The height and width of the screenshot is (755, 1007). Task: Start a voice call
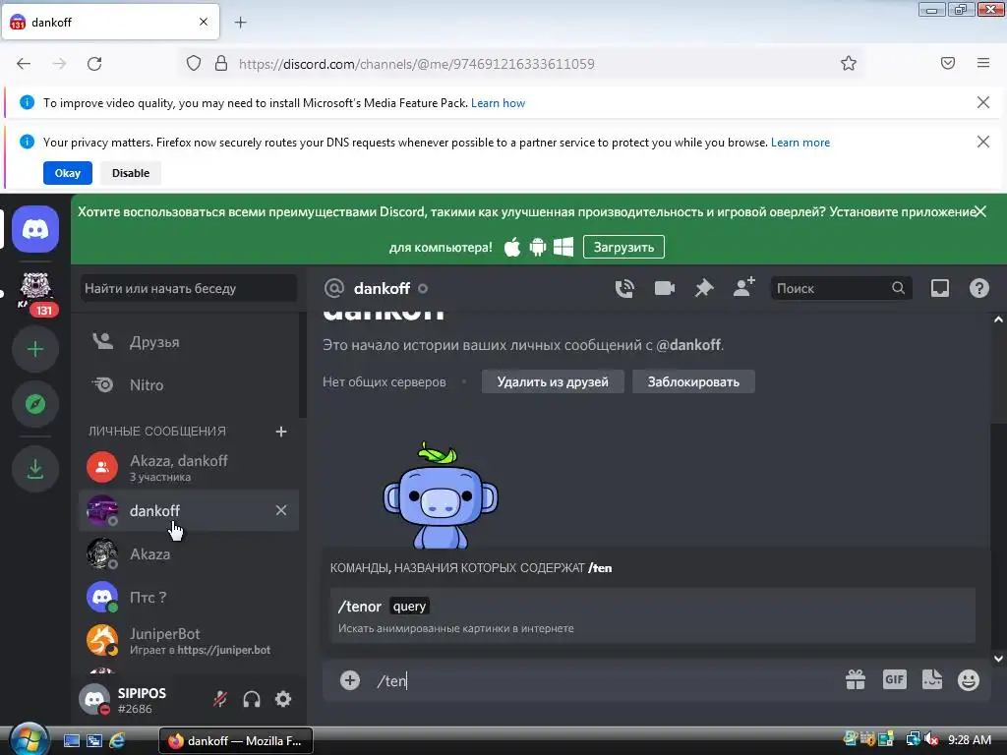click(624, 288)
